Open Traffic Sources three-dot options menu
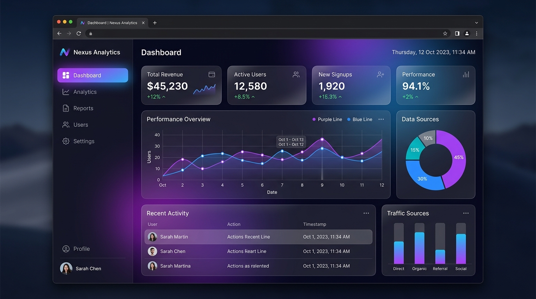The width and height of the screenshot is (536, 299). pos(466,213)
